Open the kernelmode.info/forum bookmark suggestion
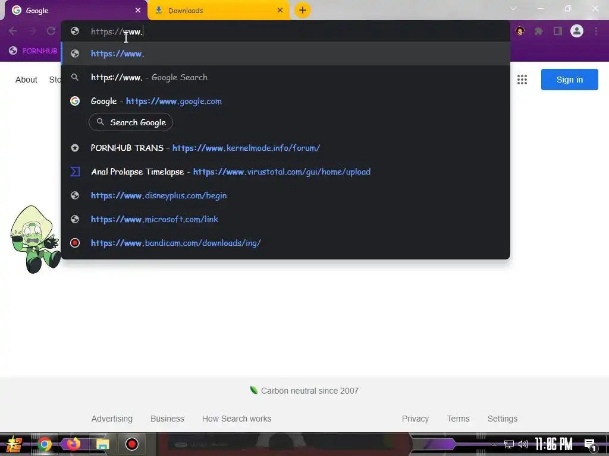609x456 pixels. coord(285,148)
